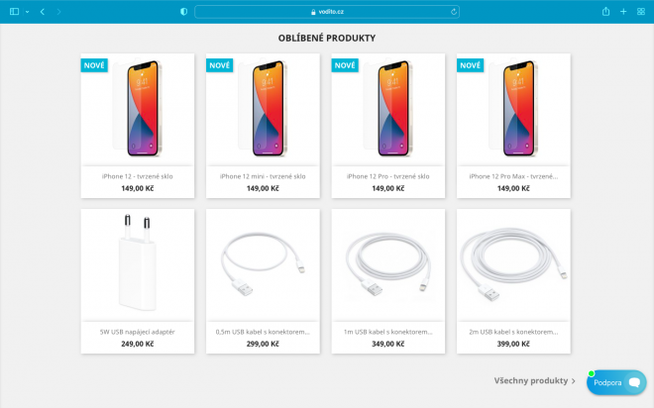
Task: Click NOVÉ badge on iPhone 12 Pro Max
Action: tap(470, 65)
